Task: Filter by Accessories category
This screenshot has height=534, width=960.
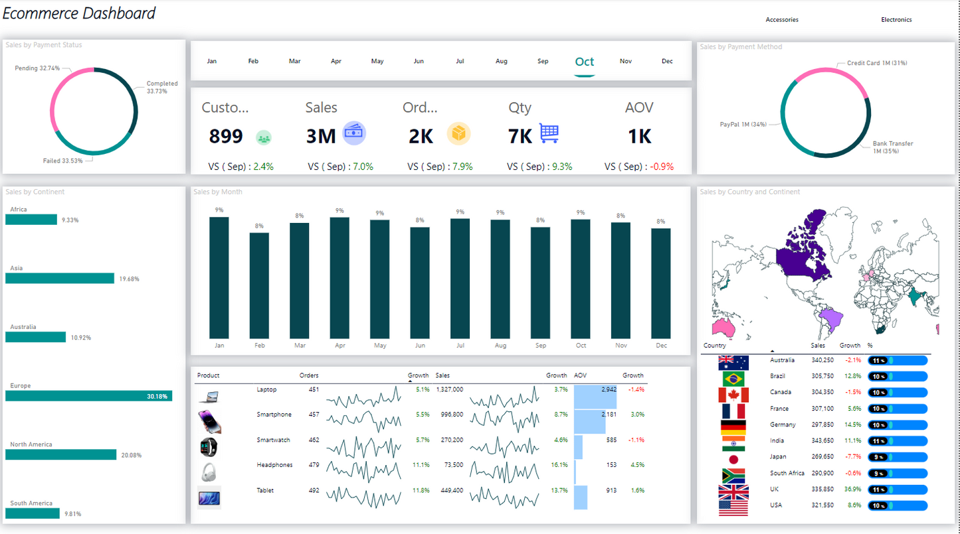Action: (x=782, y=20)
